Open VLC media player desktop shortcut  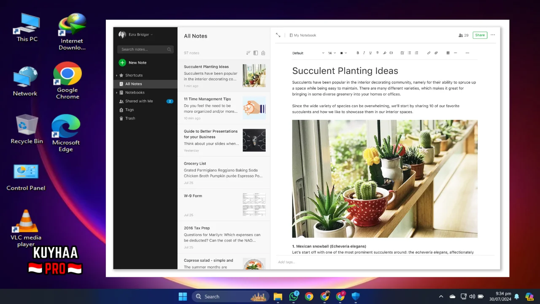click(x=26, y=228)
